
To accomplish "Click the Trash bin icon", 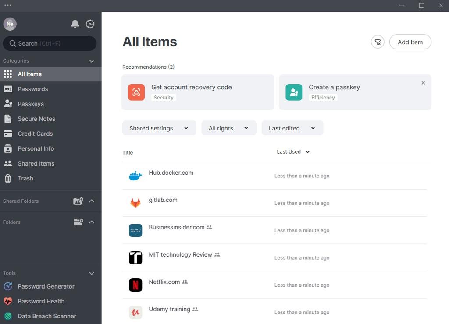I will (x=8, y=178).
